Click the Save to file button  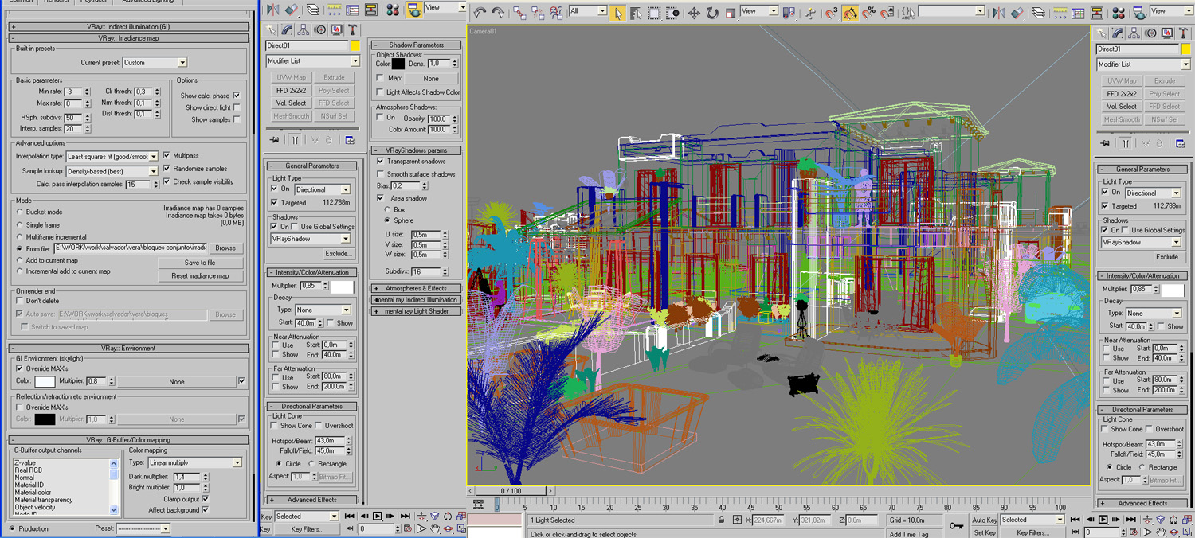click(200, 263)
